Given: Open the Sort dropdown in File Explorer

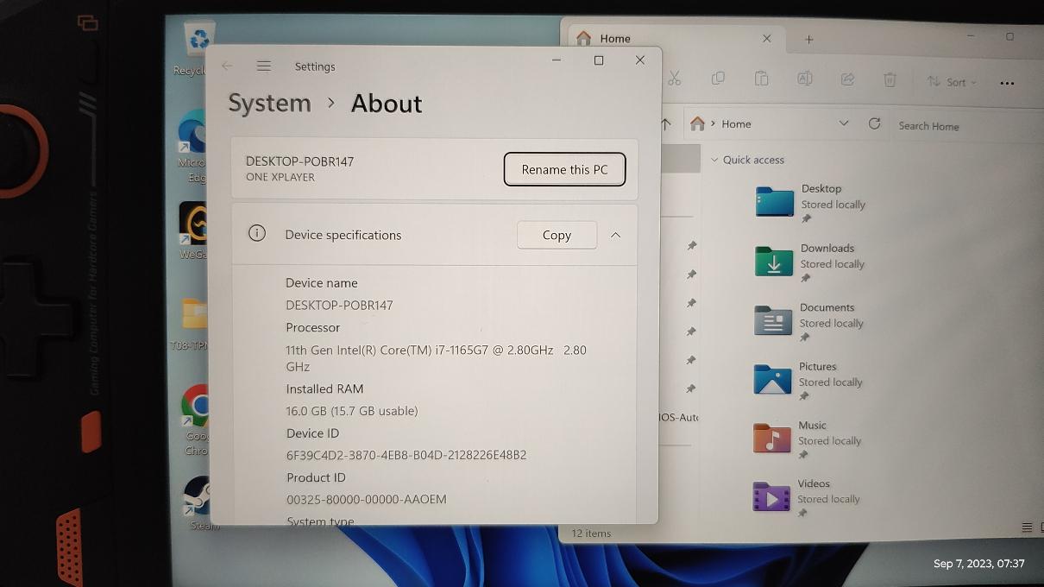Looking at the screenshot, I should [952, 82].
